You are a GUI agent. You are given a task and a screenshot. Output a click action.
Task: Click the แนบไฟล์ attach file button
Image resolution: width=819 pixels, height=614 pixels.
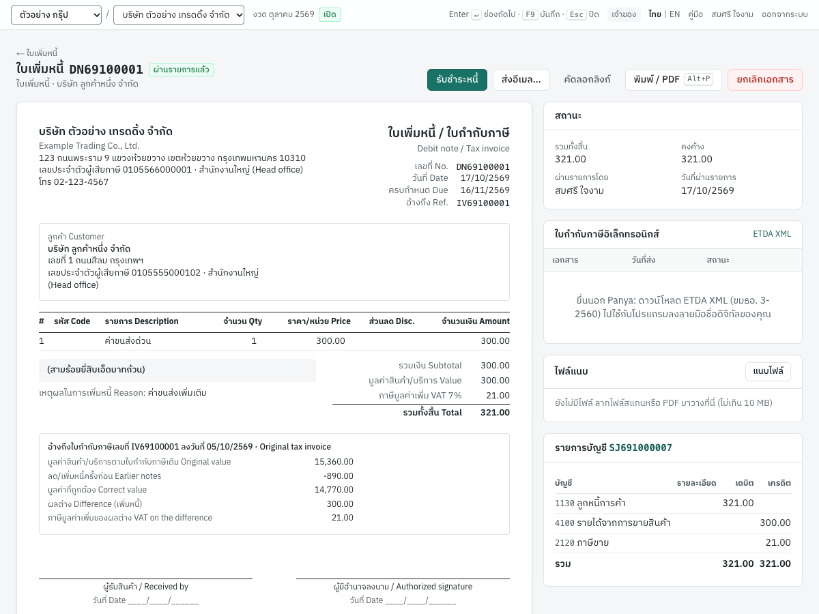coord(768,372)
